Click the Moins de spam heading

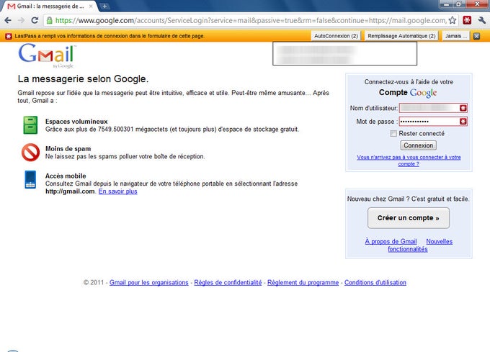tap(68, 148)
